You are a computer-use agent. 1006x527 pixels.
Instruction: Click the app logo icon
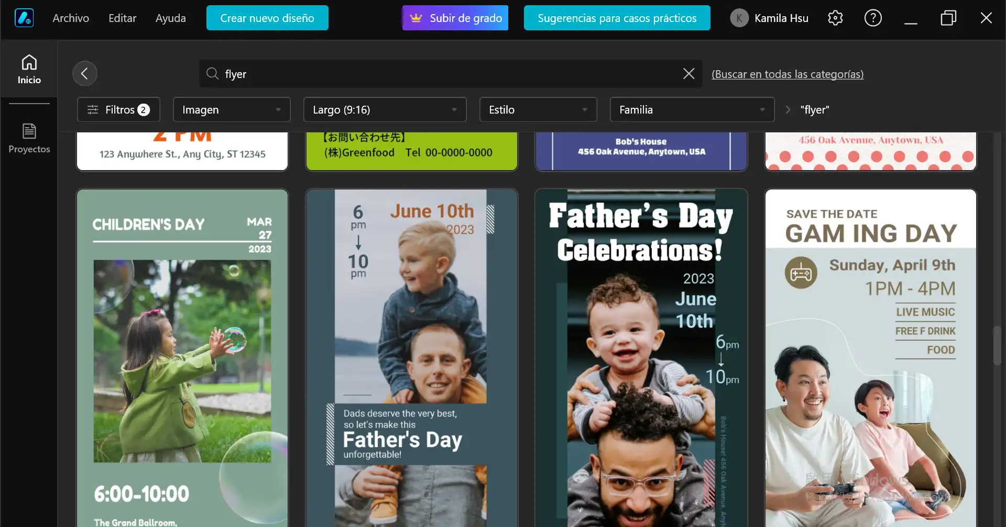[x=24, y=18]
